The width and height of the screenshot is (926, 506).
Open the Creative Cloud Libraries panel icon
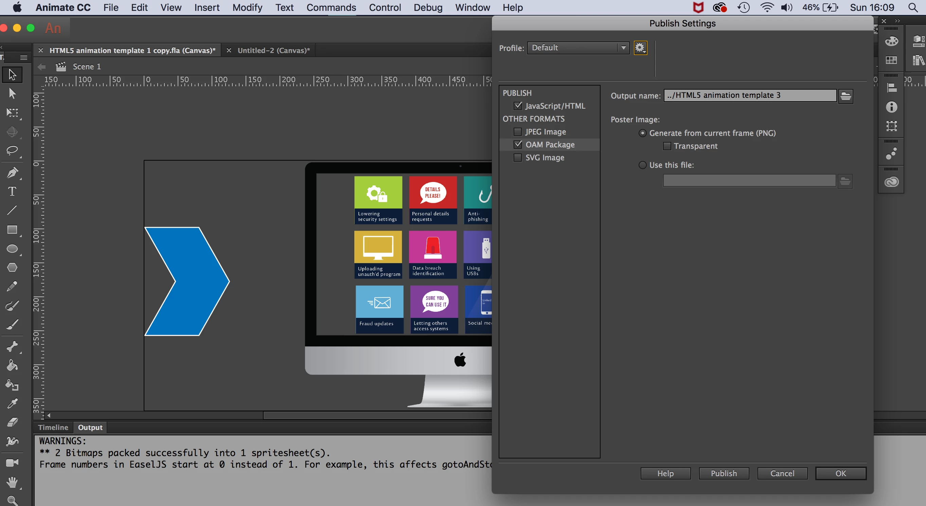click(891, 182)
